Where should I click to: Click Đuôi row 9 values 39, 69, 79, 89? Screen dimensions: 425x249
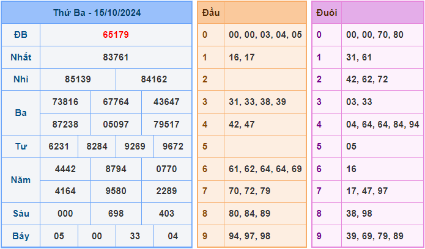click(374, 236)
